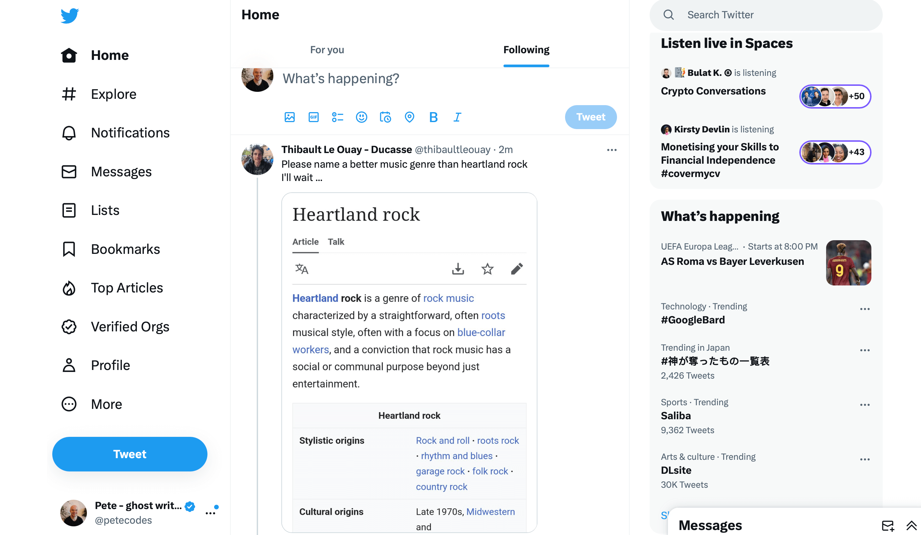Image resolution: width=921 pixels, height=535 pixels.
Task: Click the image/photo upload icon
Action: 289,117
